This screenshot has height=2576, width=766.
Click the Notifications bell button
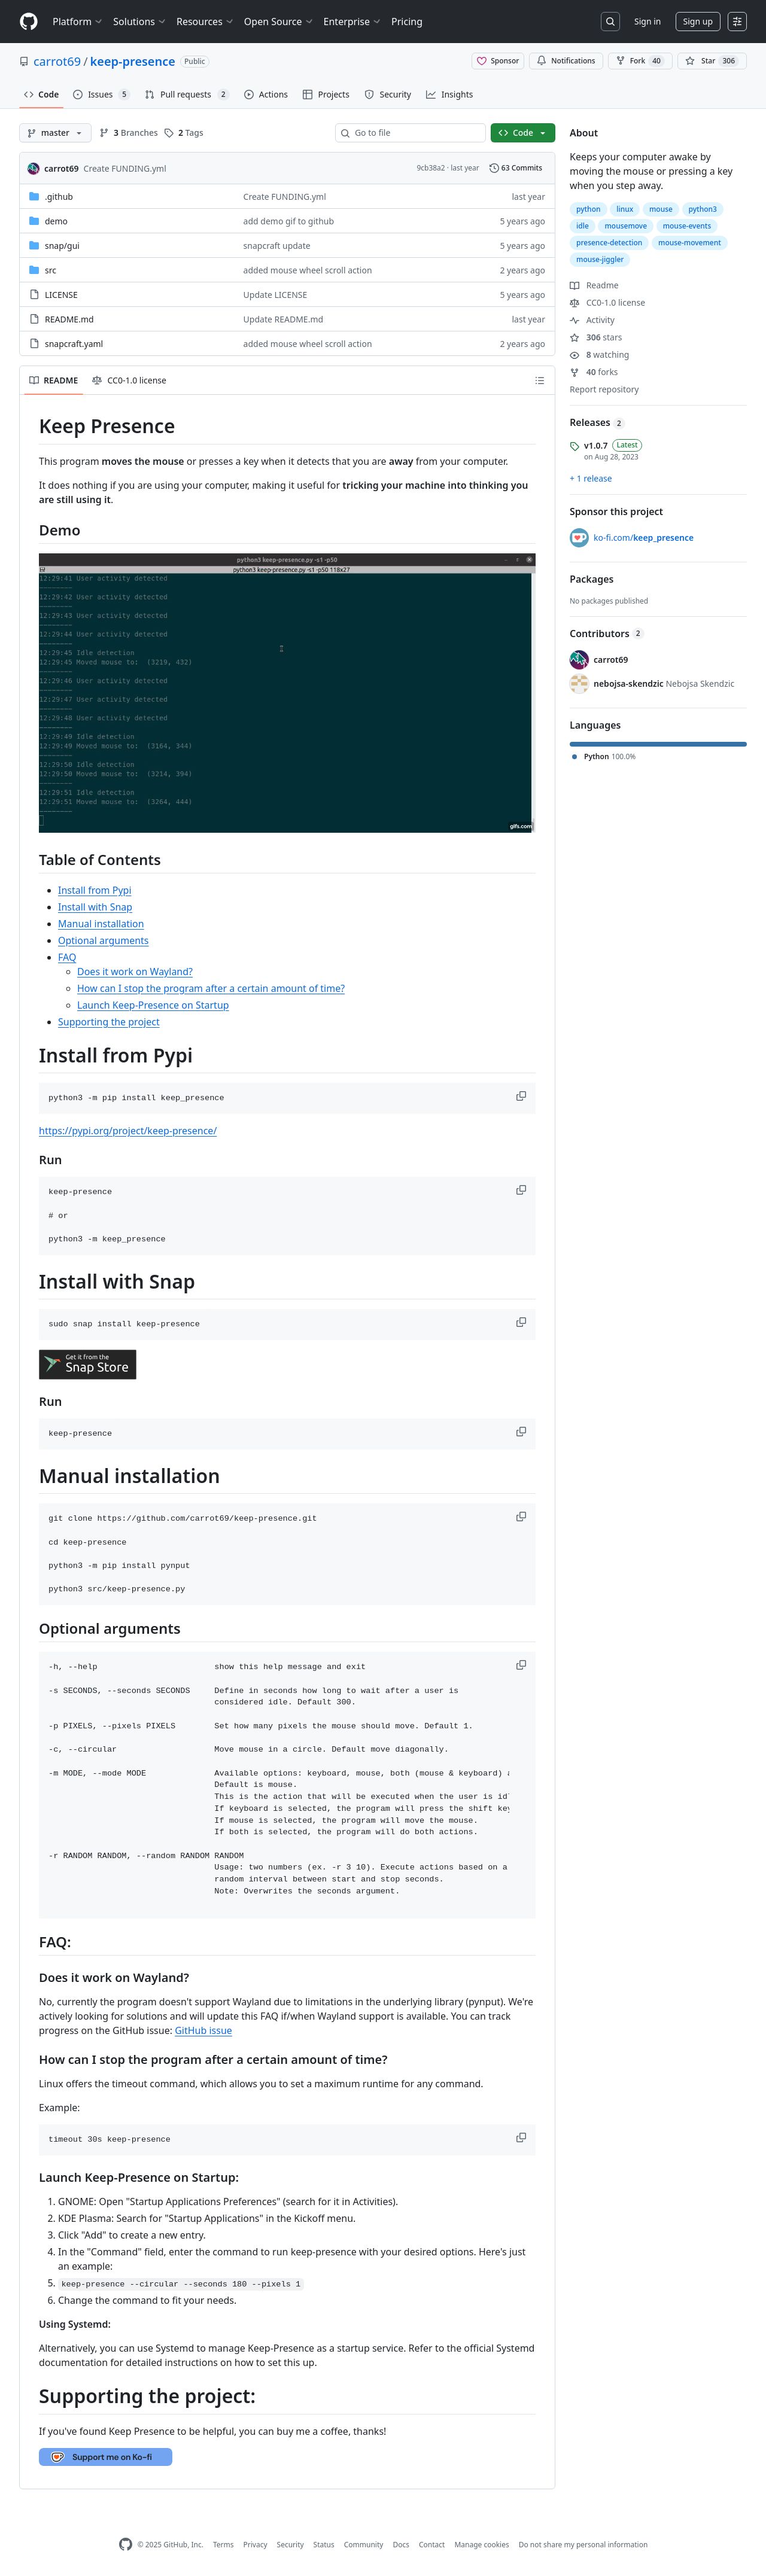566,61
